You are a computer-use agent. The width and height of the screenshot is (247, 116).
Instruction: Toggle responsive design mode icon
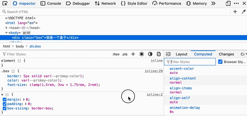coord(228,3)
